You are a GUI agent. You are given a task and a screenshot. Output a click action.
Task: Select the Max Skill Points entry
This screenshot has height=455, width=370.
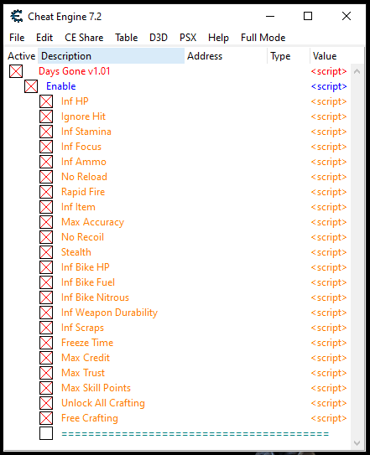pyautogui.click(x=96, y=388)
